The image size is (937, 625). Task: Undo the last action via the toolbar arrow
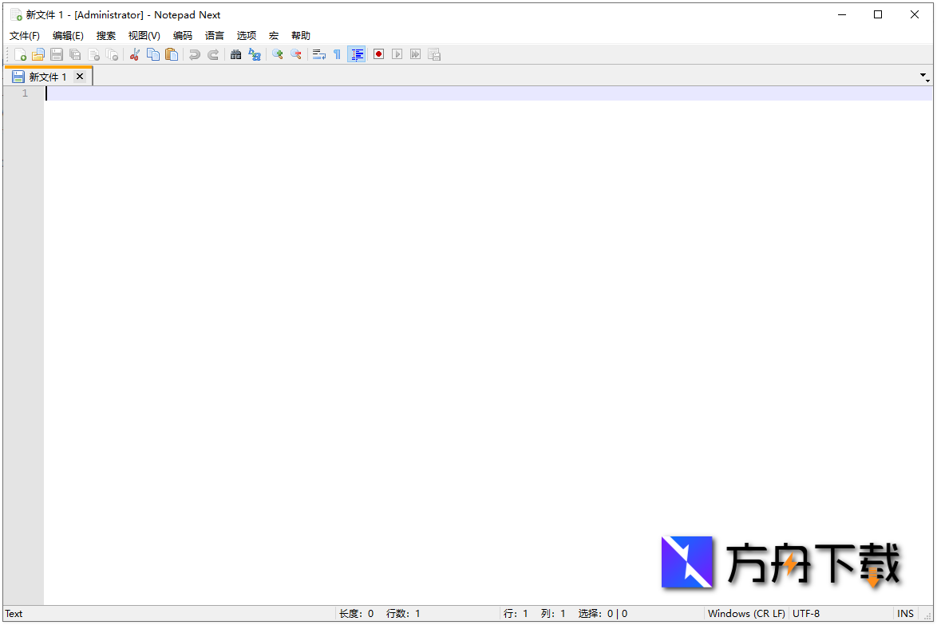(x=194, y=53)
